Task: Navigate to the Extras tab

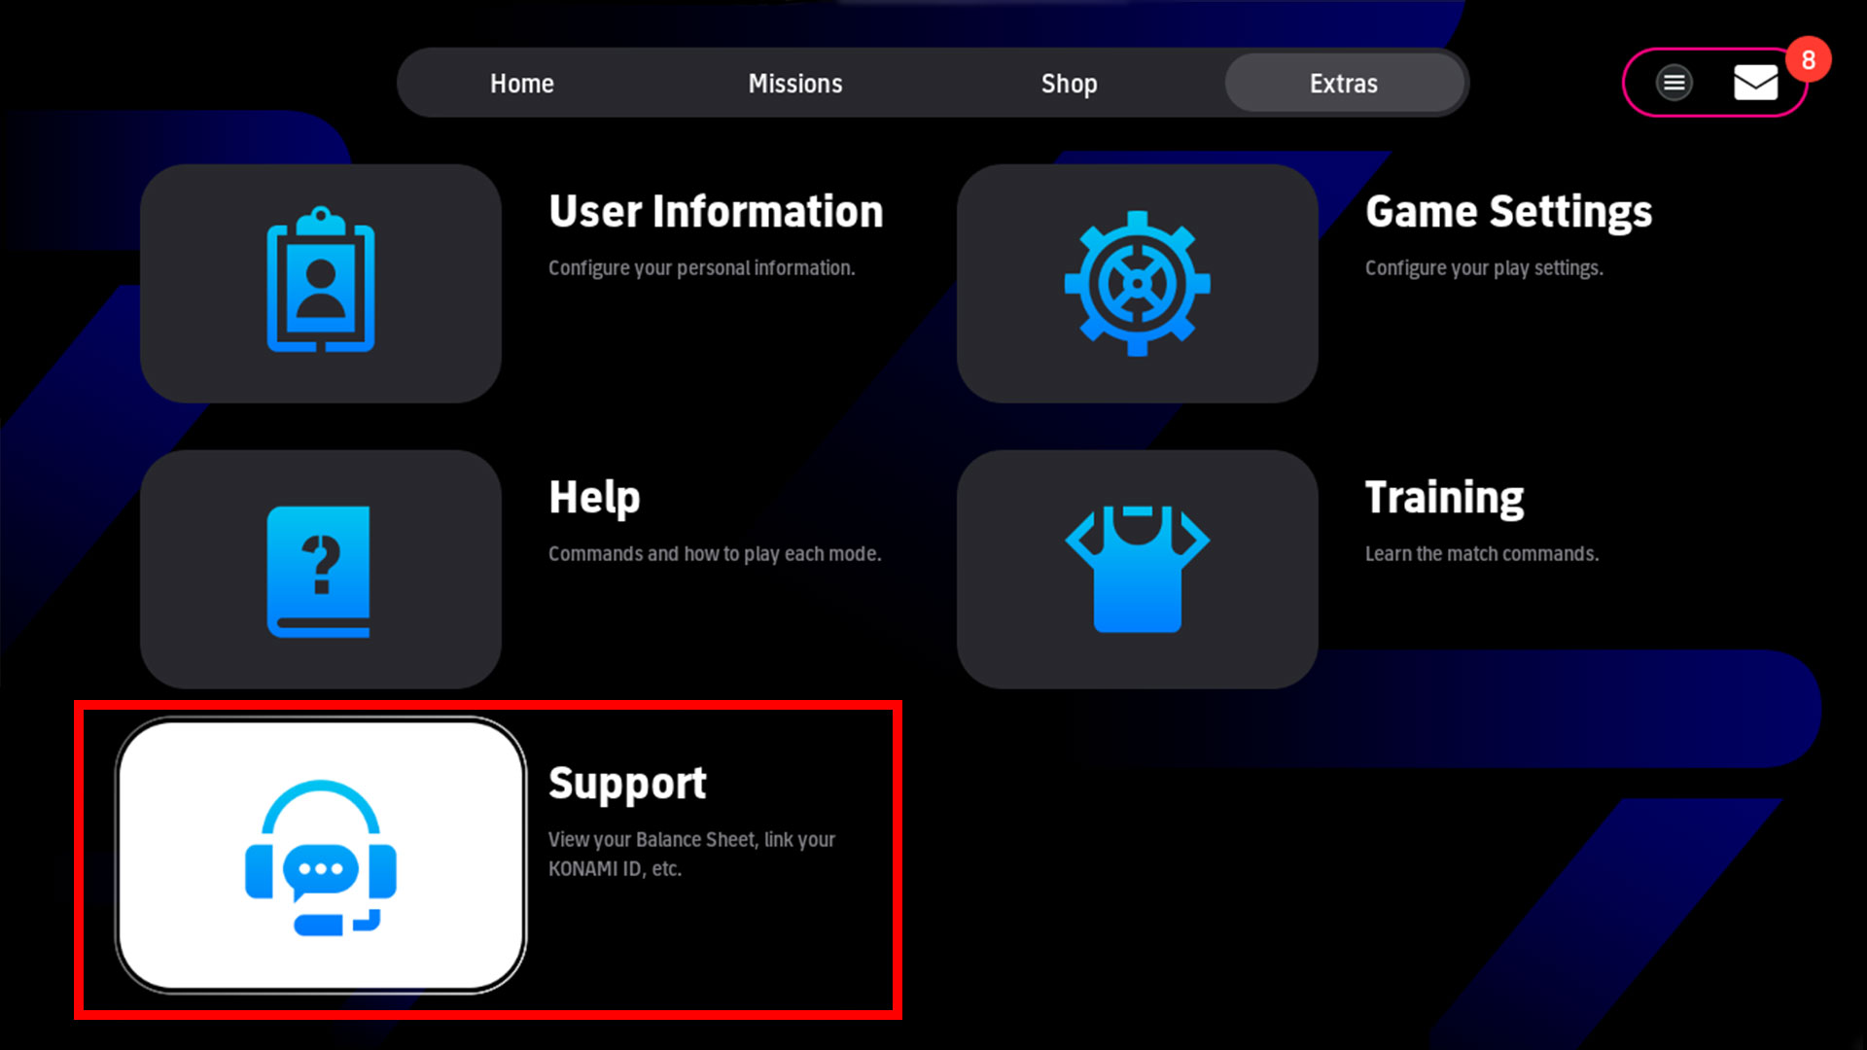Action: point(1343,82)
